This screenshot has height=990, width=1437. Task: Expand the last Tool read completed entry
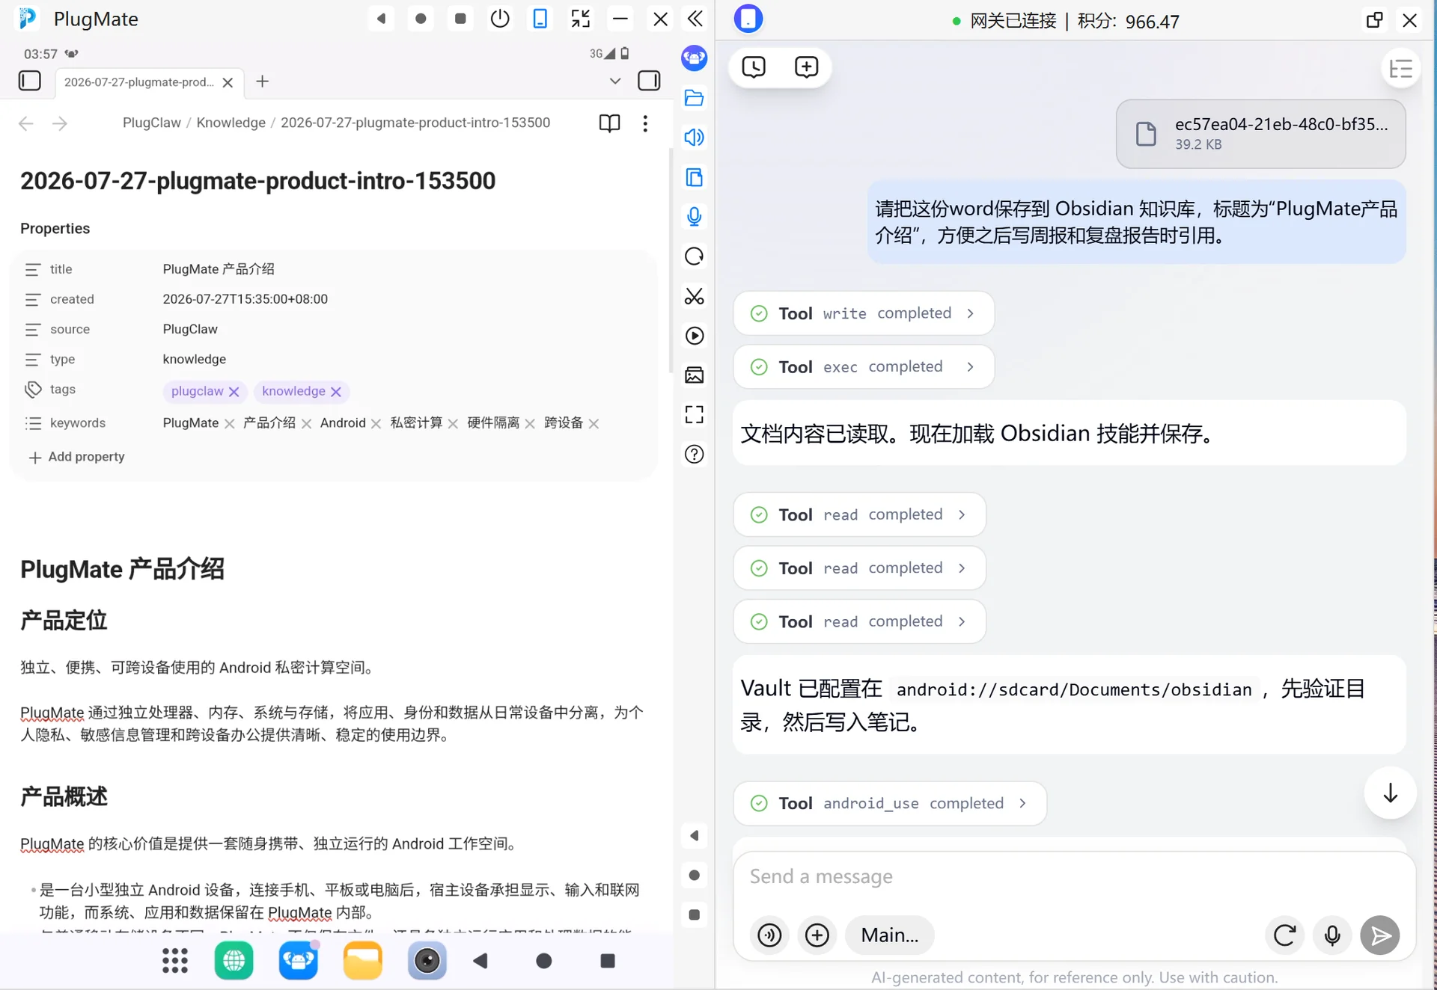pos(859,622)
